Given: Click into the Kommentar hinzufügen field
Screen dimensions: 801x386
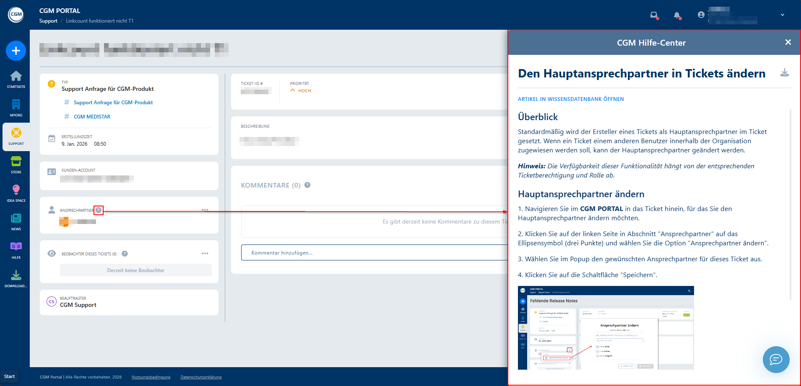Looking at the screenshot, I should tap(373, 252).
